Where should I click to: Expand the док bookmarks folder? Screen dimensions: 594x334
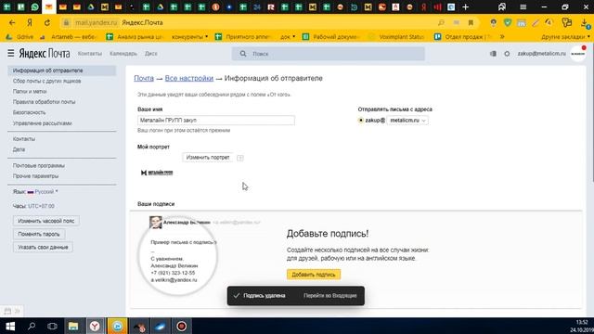(x=288, y=37)
